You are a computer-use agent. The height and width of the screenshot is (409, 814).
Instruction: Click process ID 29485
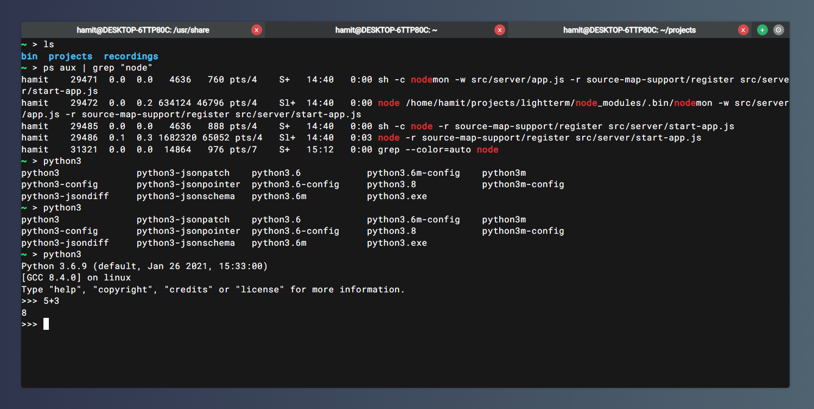(84, 126)
